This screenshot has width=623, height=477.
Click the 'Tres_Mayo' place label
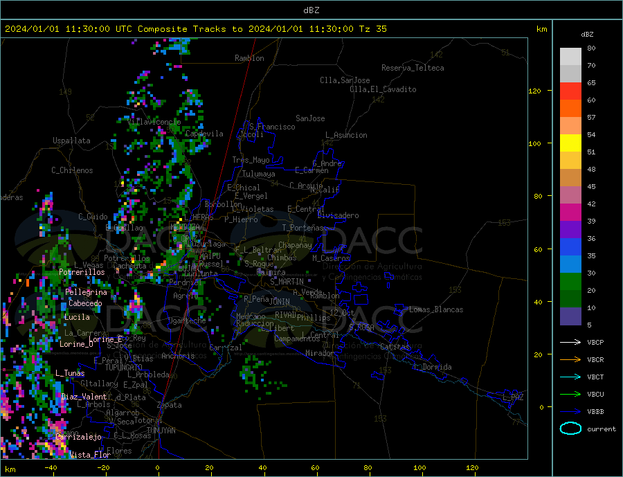coord(251,160)
